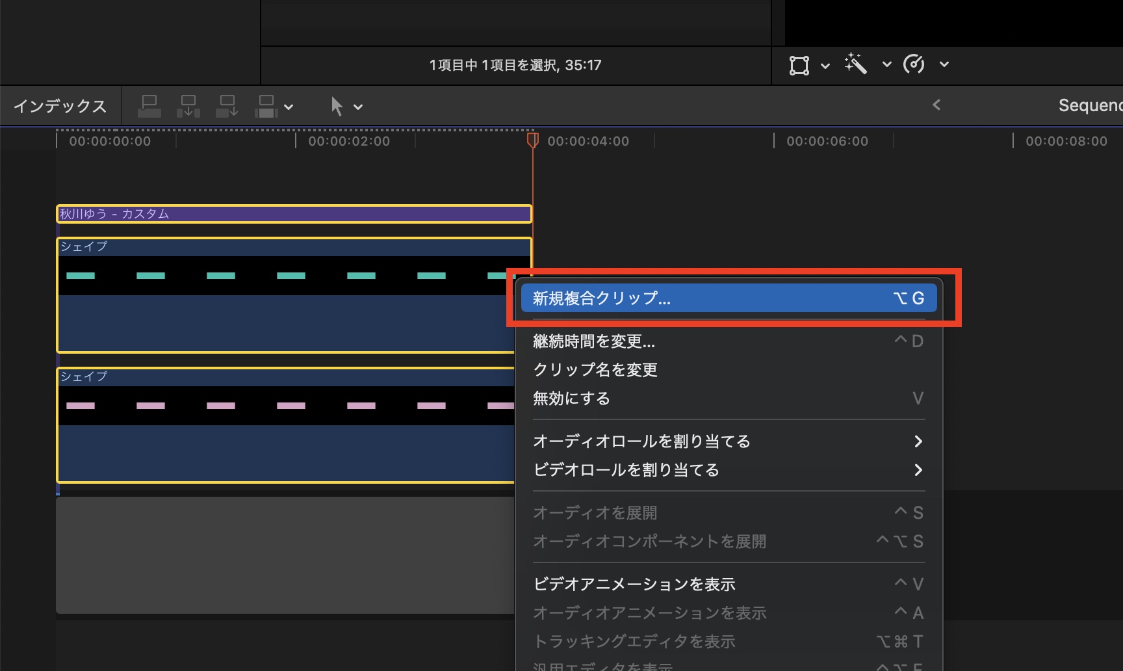Click the playhead marker on timeline ruler

[x=532, y=140]
